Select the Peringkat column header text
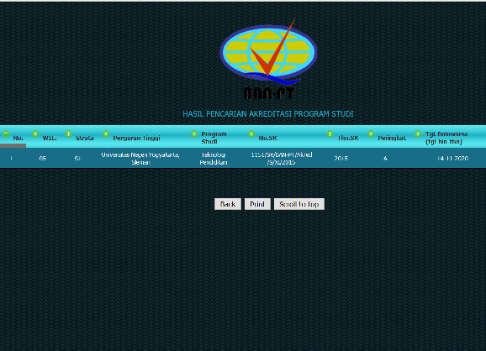Image resolution: width=486 pixels, height=351 pixels. [x=392, y=138]
